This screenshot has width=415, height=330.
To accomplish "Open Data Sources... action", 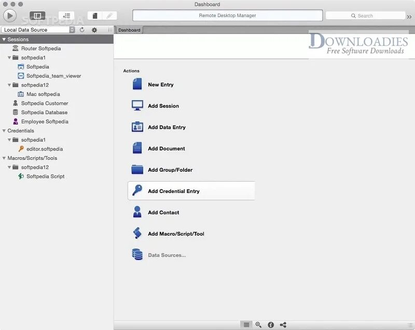I will (167, 255).
